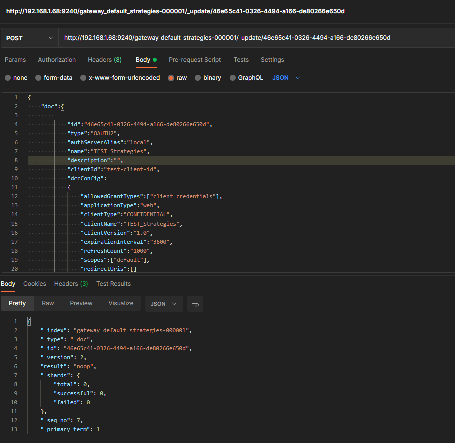This screenshot has height=443, width=455.
Task: Open the response format JSON dropdown
Action: [164, 304]
